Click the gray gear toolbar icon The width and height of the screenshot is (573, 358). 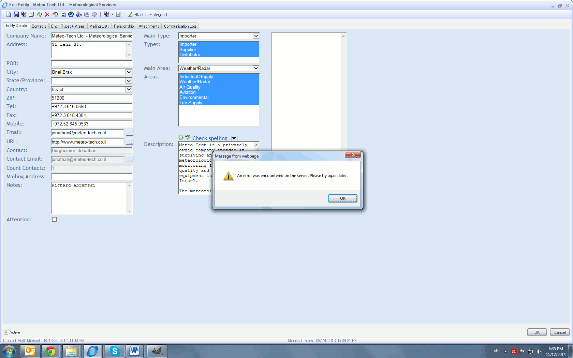[x=94, y=14]
